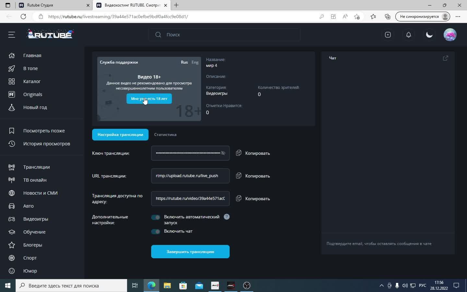Click the RUTUBE logo
This screenshot has width=467, height=292.
pyautogui.click(x=50, y=34)
